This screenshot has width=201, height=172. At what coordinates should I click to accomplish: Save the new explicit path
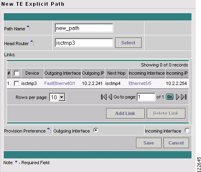(x=149, y=143)
